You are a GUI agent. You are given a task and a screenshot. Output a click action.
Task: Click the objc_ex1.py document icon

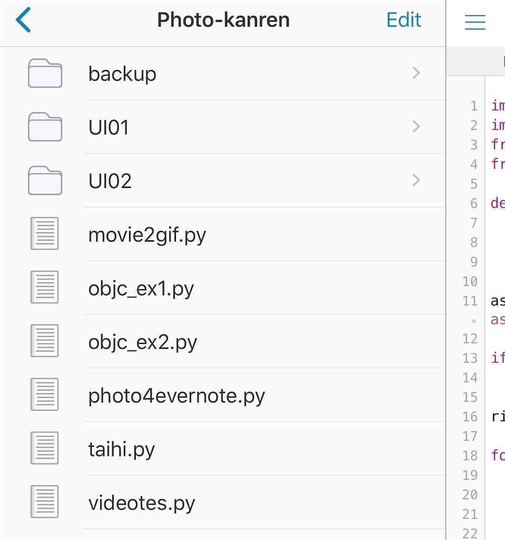coord(44,287)
